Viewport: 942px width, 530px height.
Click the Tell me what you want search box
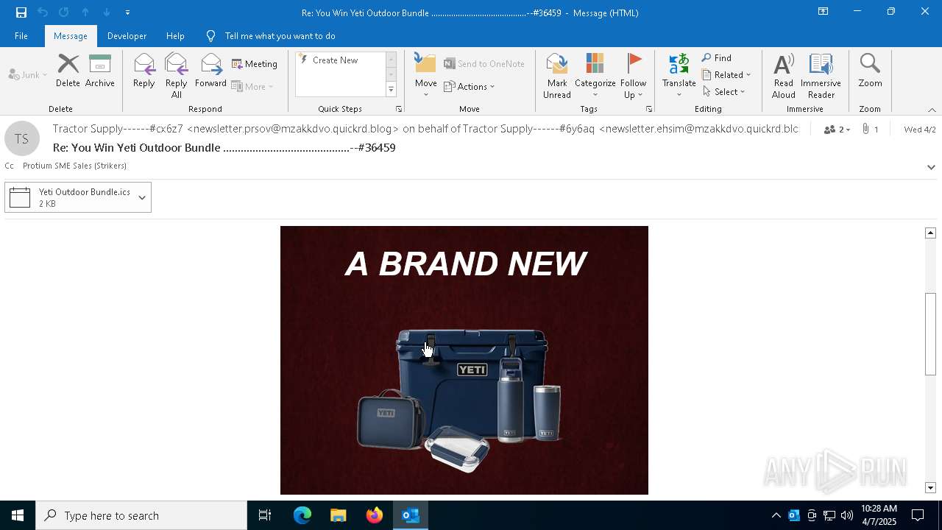280,36
